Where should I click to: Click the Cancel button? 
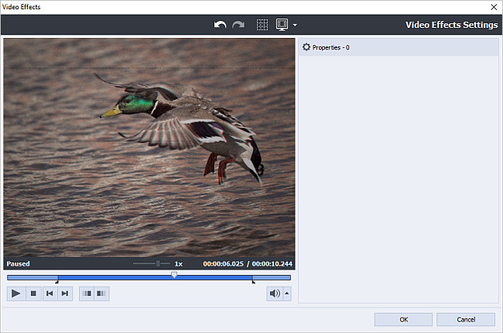point(466,320)
